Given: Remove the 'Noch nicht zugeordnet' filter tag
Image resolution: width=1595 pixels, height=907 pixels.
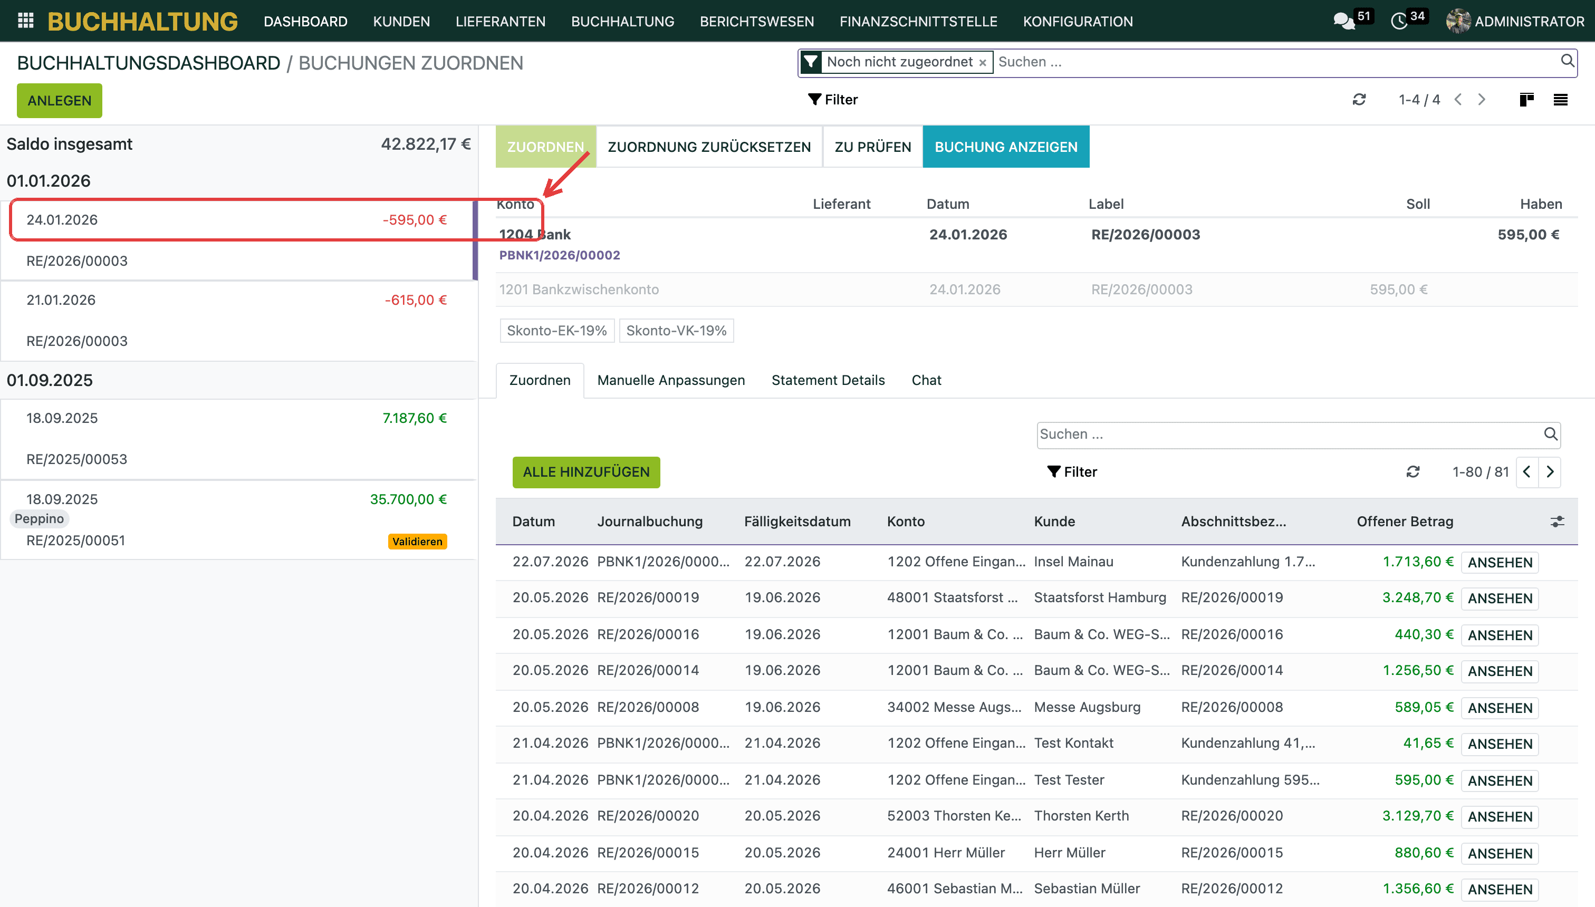Looking at the screenshot, I should (983, 62).
